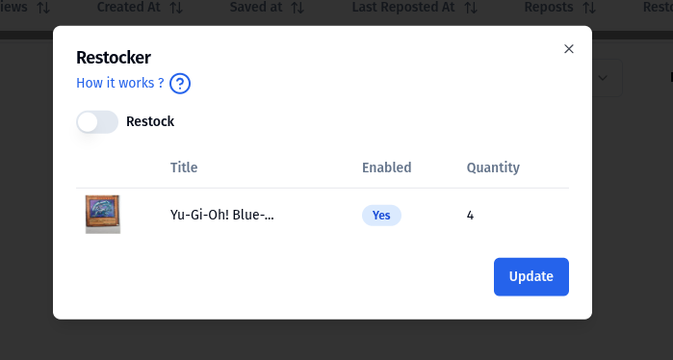Click the Created At header label
Viewport: 673px width, 360px height.
click(x=129, y=8)
